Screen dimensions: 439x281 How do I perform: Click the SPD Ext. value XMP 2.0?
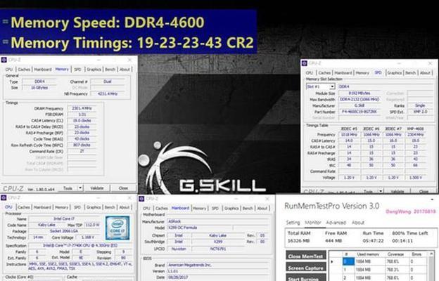420,112
